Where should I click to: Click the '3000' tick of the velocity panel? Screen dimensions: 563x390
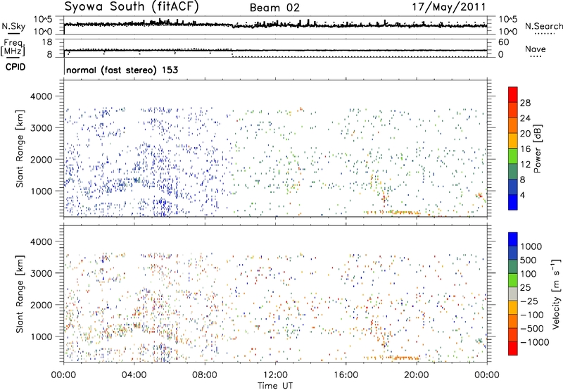coord(42,273)
